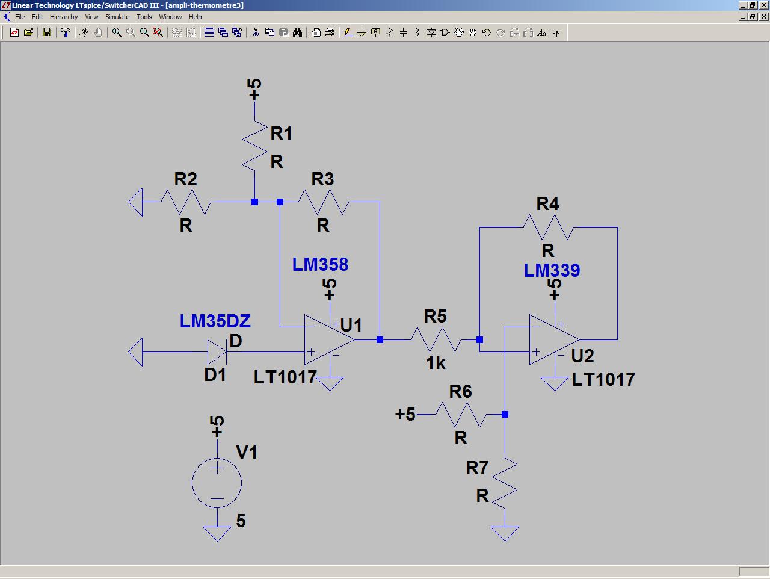Click the U1 op-amp reference label
770x579 pixels.
tap(351, 326)
